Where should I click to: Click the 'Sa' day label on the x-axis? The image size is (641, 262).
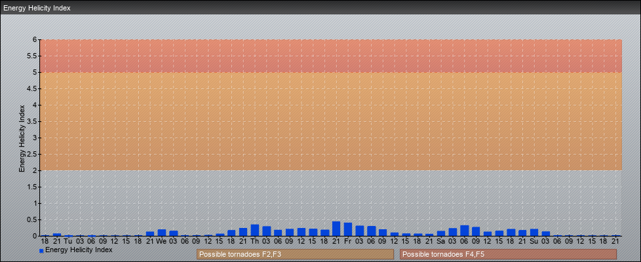click(x=441, y=241)
